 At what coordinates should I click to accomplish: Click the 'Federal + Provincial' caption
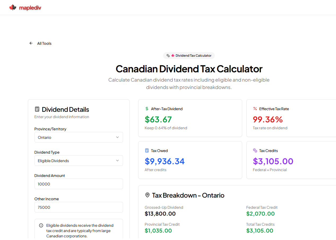(270, 170)
